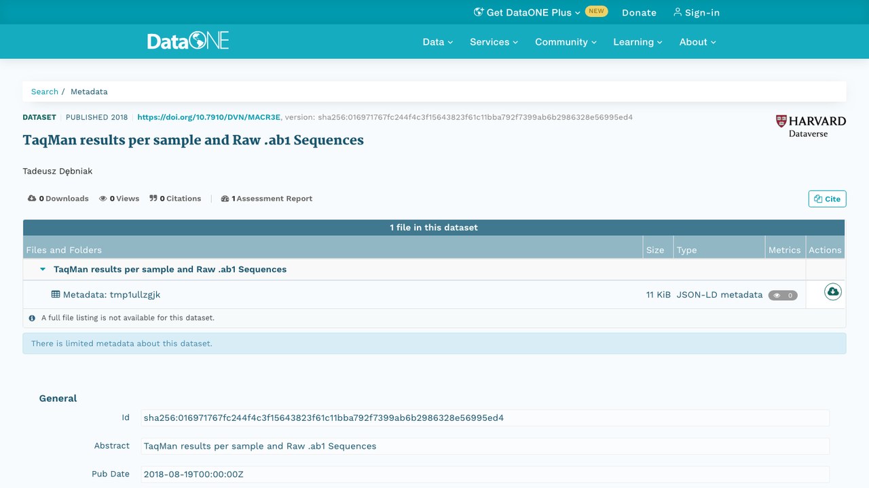Click the Citations quote icon
Image resolution: width=869 pixels, height=488 pixels.
(153, 199)
